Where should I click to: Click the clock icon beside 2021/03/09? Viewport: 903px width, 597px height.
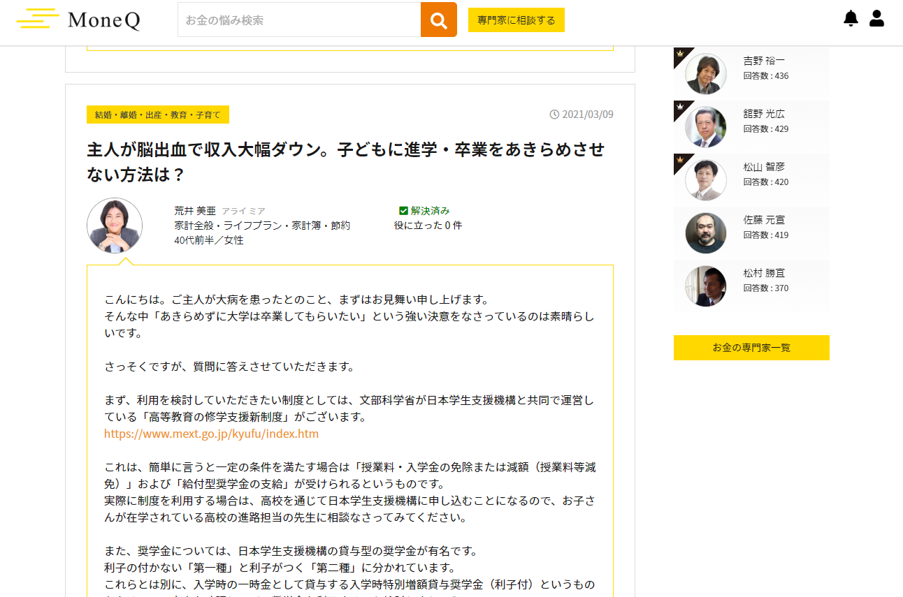554,114
